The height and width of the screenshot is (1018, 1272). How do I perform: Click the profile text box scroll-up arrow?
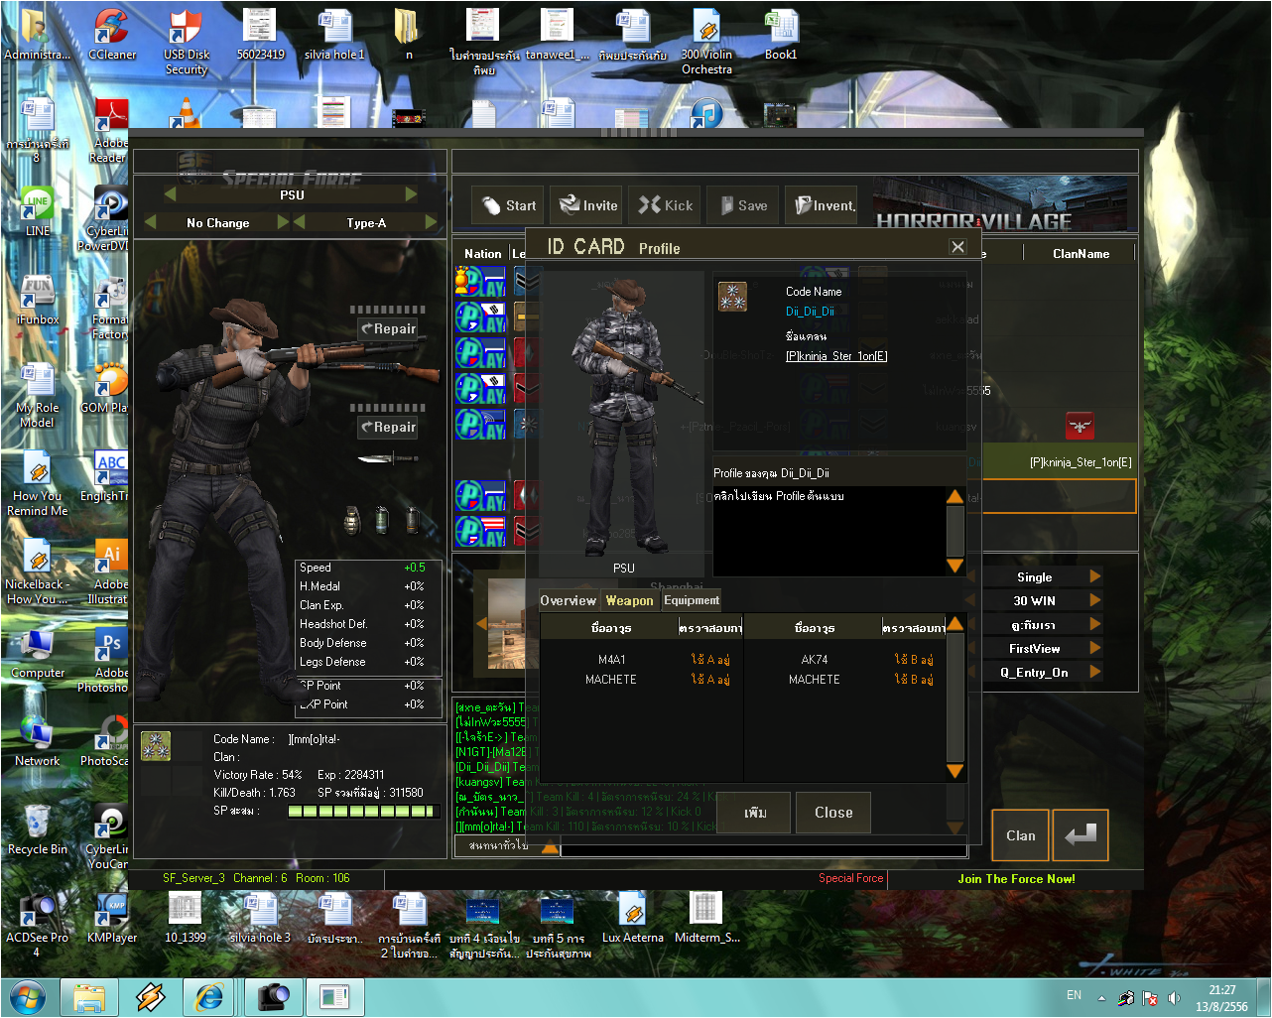click(x=955, y=497)
